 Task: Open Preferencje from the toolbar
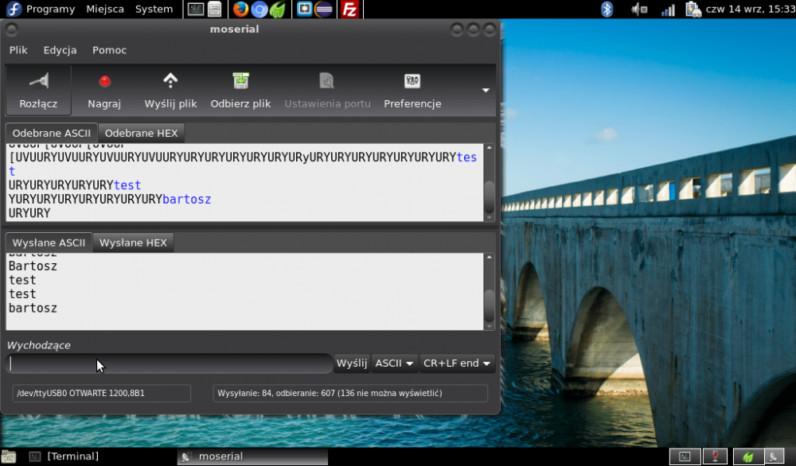[412, 91]
